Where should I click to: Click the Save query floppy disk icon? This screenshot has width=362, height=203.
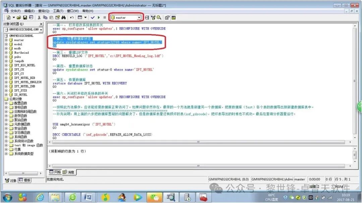[x=25, y=17]
